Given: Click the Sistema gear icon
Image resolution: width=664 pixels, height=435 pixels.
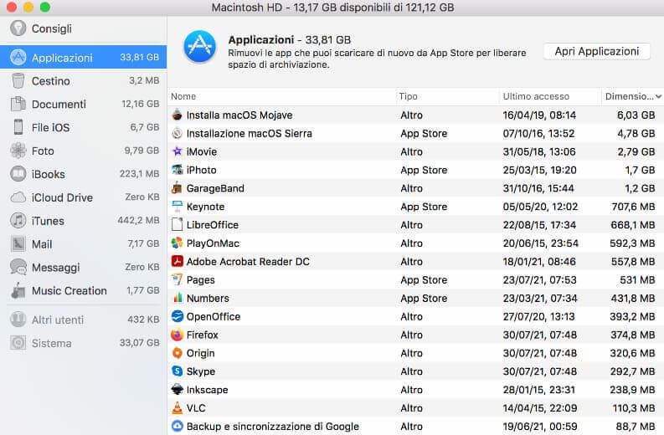Looking at the screenshot, I should pyautogui.click(x=18, y=343).
